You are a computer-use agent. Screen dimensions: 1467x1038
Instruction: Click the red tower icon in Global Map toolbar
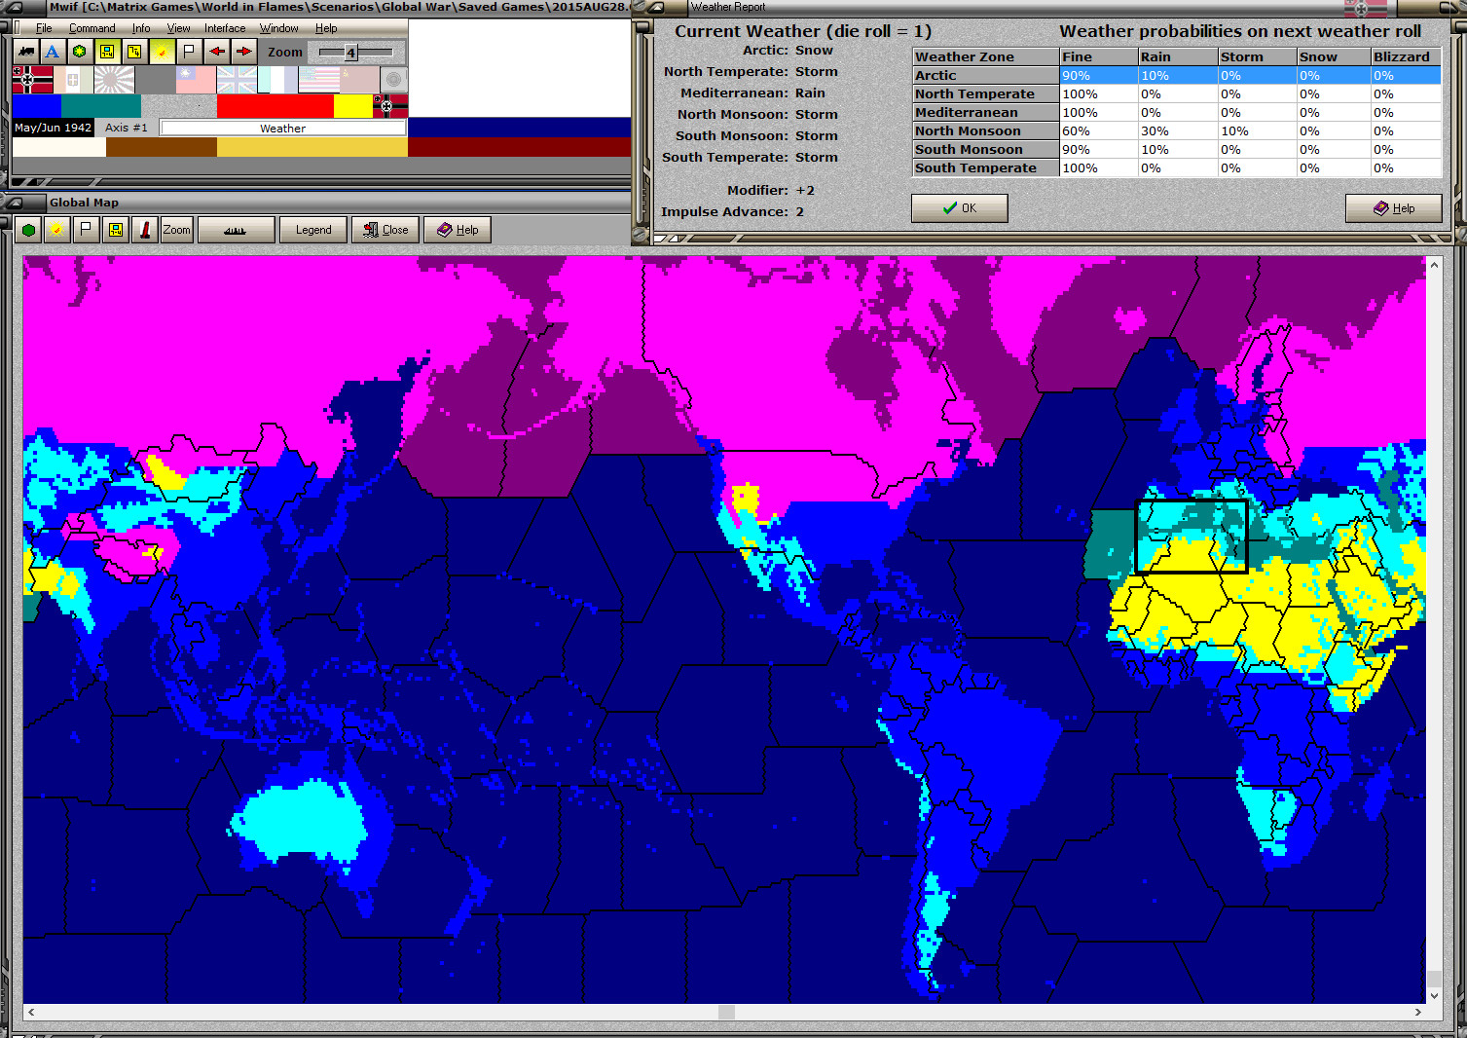click(x=145, y=231)
